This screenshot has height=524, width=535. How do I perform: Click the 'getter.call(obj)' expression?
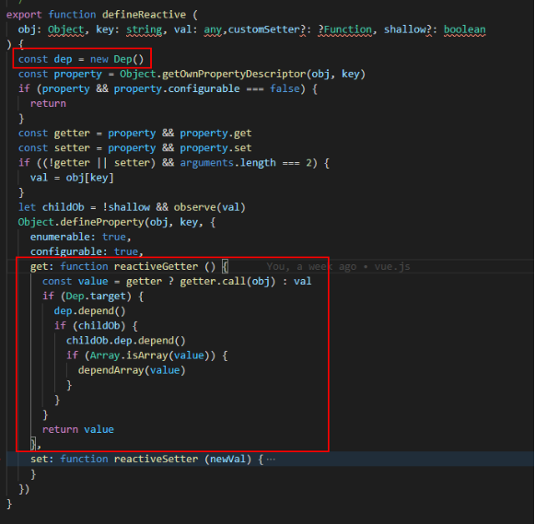point(227,282)
